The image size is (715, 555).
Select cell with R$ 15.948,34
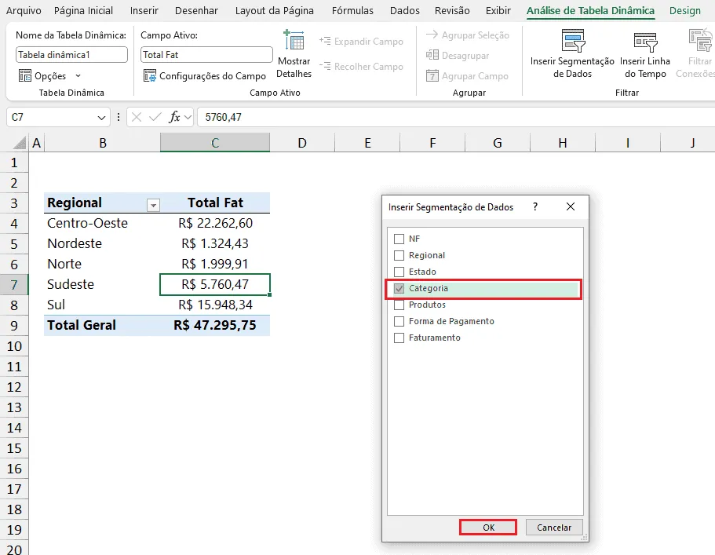[215, 305]
